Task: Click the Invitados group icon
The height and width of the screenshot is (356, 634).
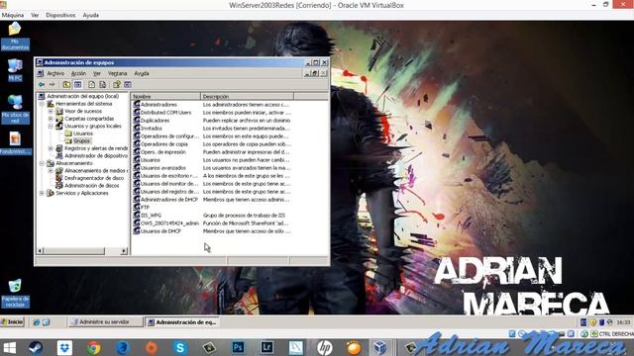Action: 137,128
